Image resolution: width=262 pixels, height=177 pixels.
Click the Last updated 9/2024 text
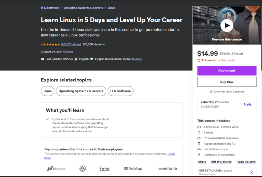pos(59,59)
